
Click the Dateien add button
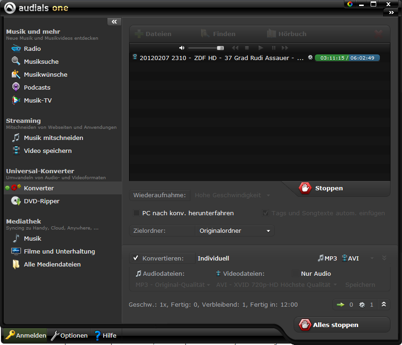coord(153,34)
